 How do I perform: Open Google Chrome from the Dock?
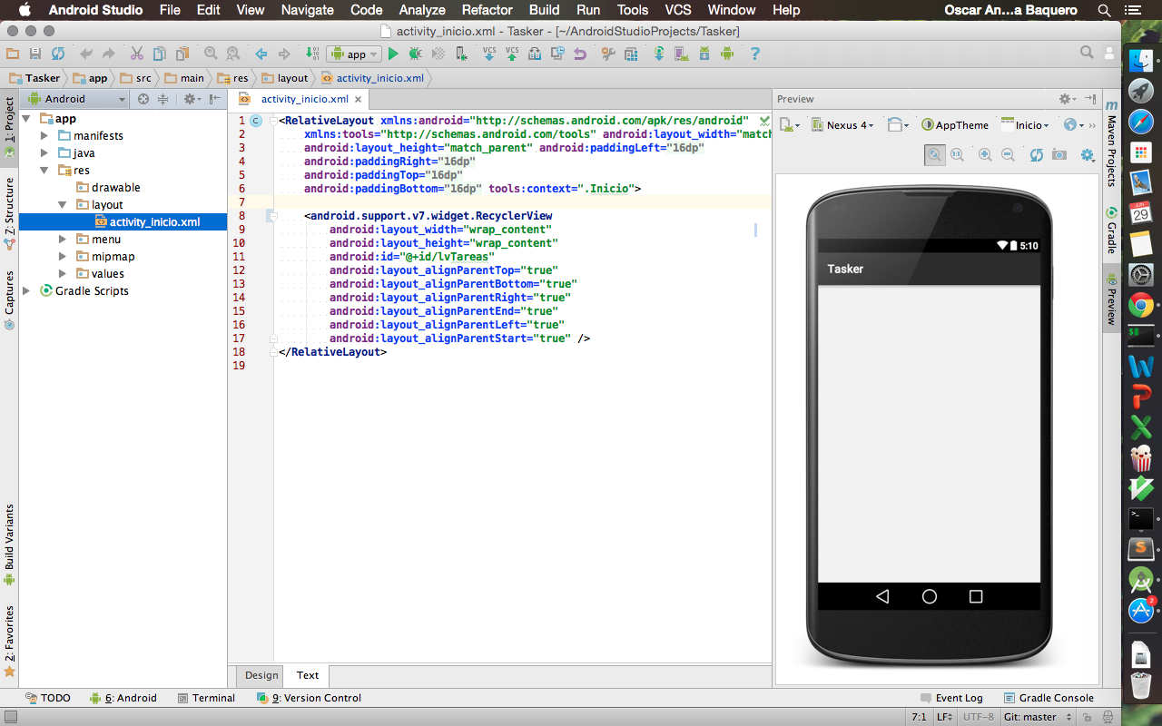1141,305
